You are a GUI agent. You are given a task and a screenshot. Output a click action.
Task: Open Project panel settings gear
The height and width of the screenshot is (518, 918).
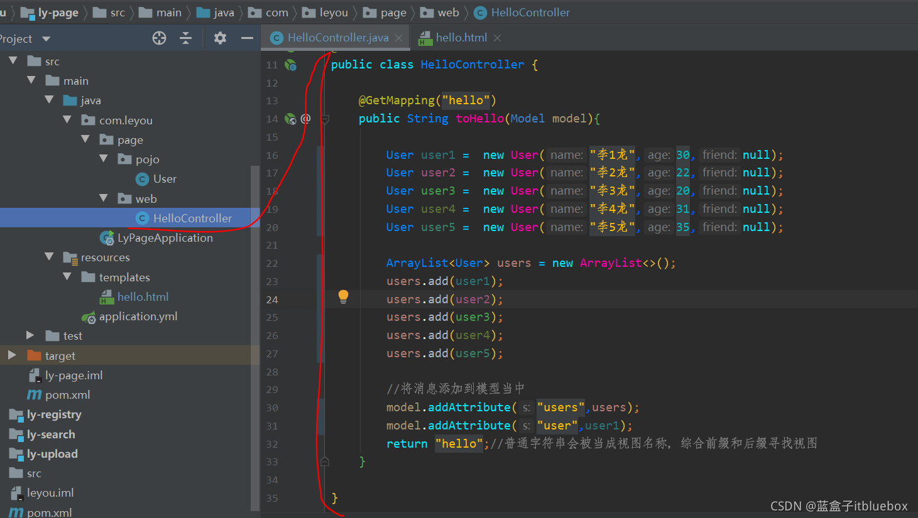pyautogui.click(x=220, y=38)
